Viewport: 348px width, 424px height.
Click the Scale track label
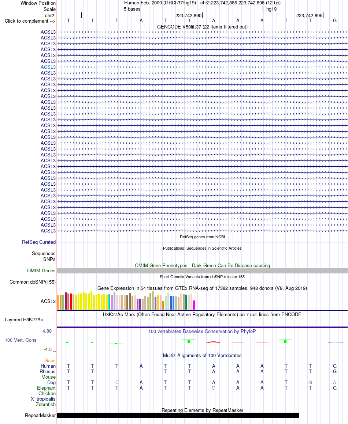click(49, 9)
